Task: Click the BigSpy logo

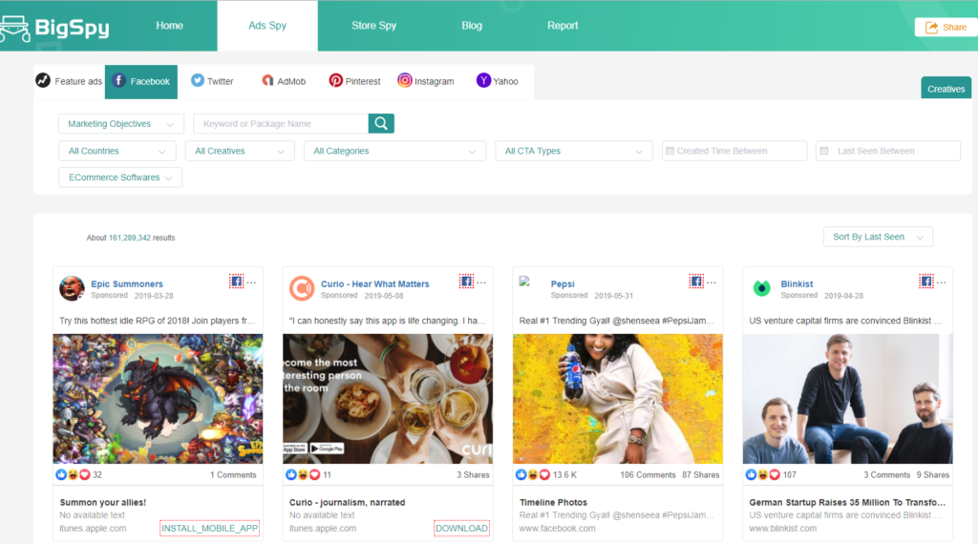Action: tap(54, 28)
